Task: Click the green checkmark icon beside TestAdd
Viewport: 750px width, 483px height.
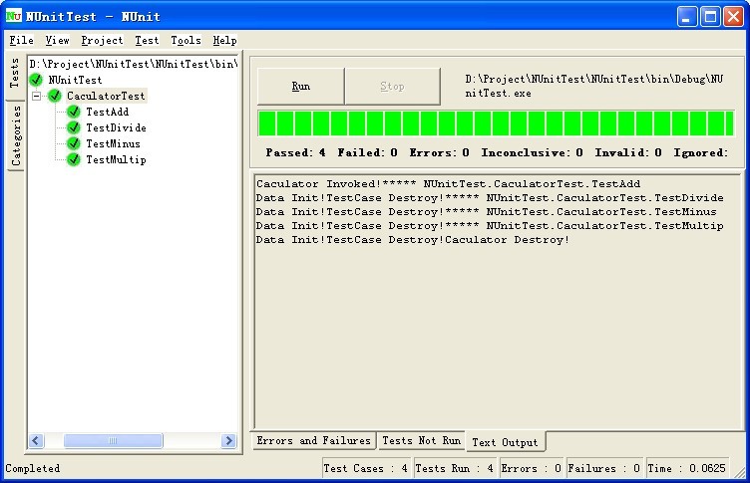Action: (74, 113)
